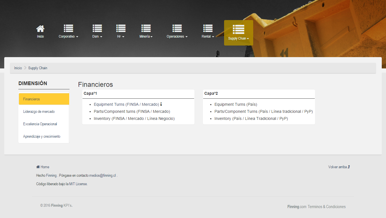The height and width of the screenshot is (218, 386).
Task: Click the Inicio home icon
Action: (40, 28)
